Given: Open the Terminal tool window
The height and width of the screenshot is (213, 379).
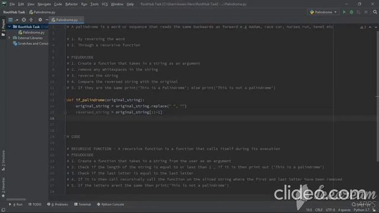Looking at the screenshot, I should tap(82, 204).
